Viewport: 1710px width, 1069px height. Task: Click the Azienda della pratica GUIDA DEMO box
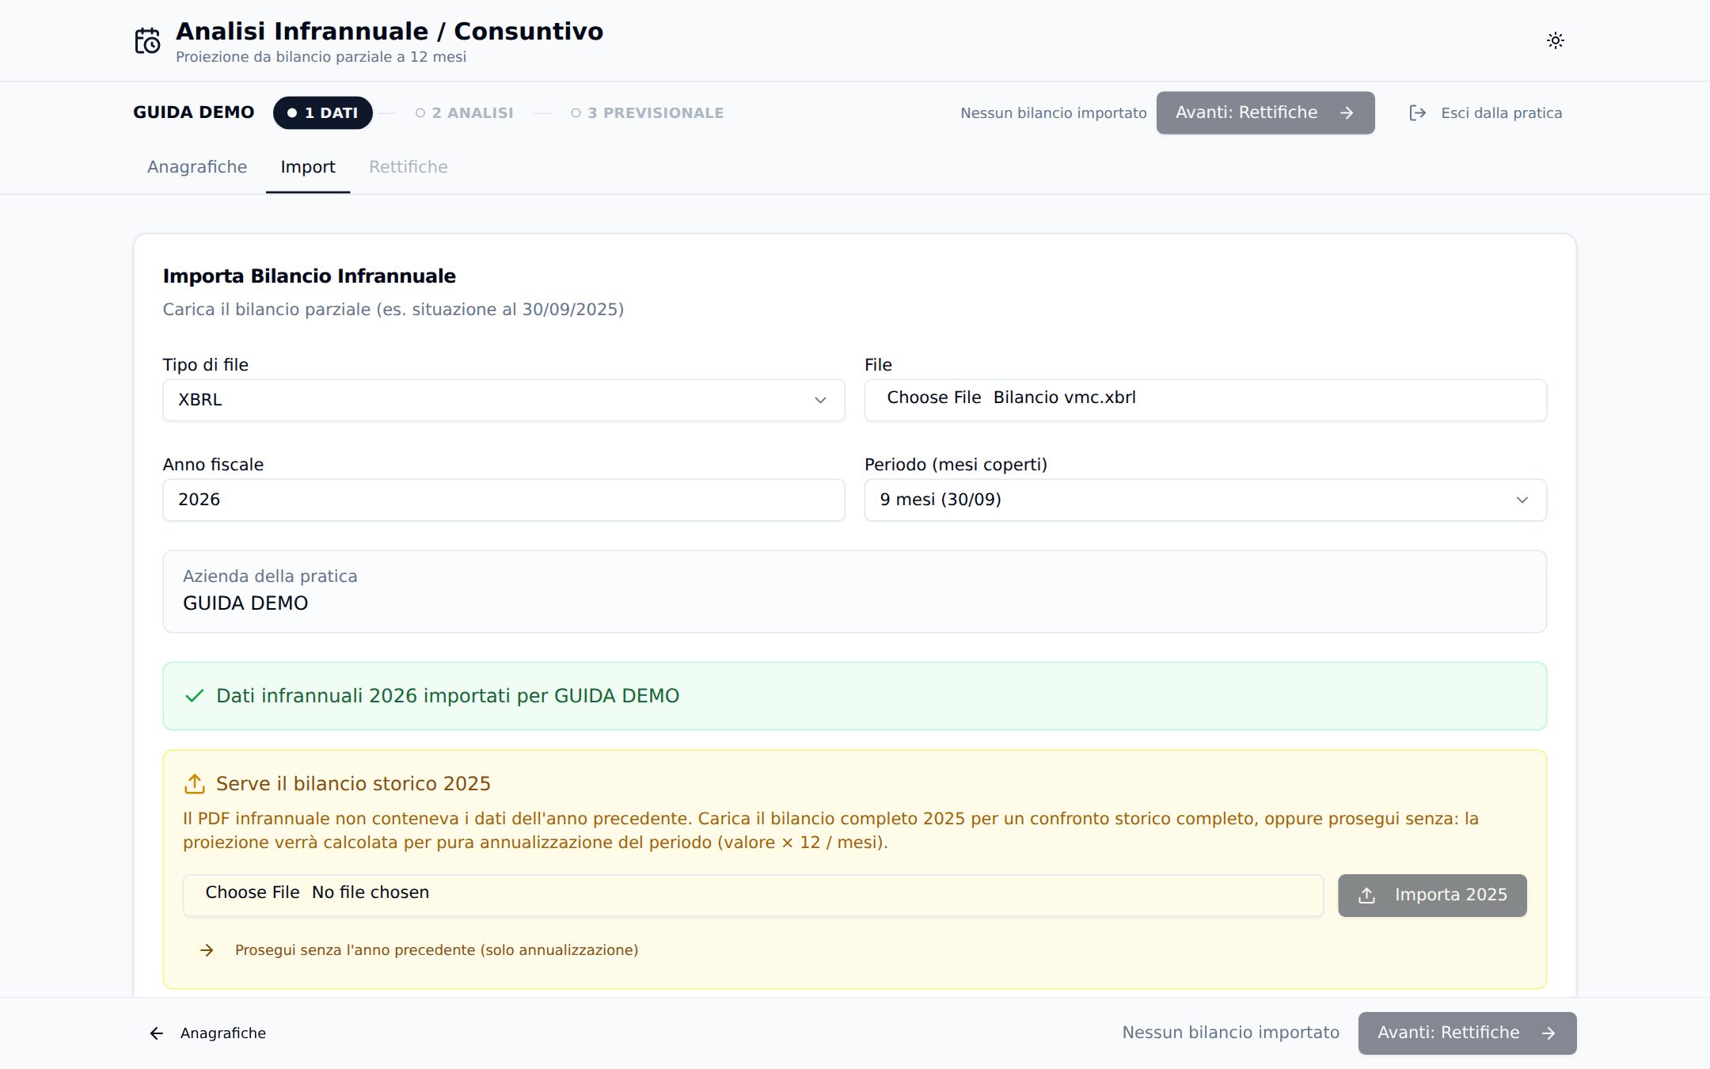854,592
